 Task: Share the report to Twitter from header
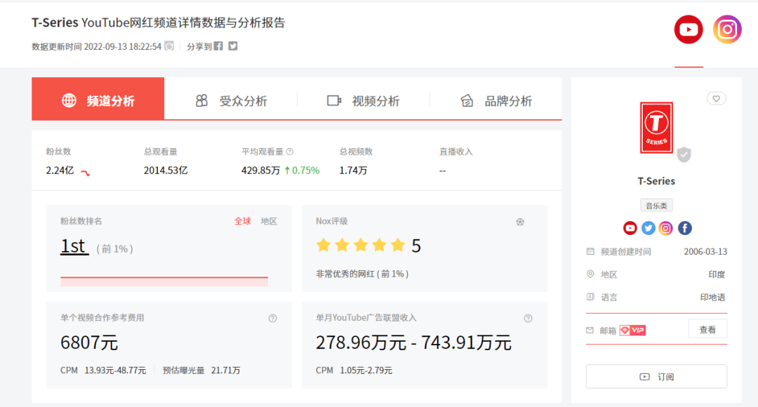pyautogui.click(x=233, y=46)
